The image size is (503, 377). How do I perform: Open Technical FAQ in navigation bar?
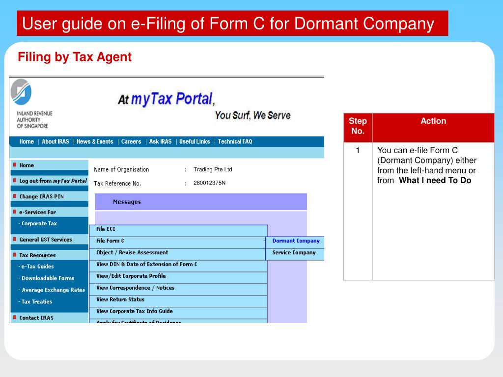[x=235, y=141]
